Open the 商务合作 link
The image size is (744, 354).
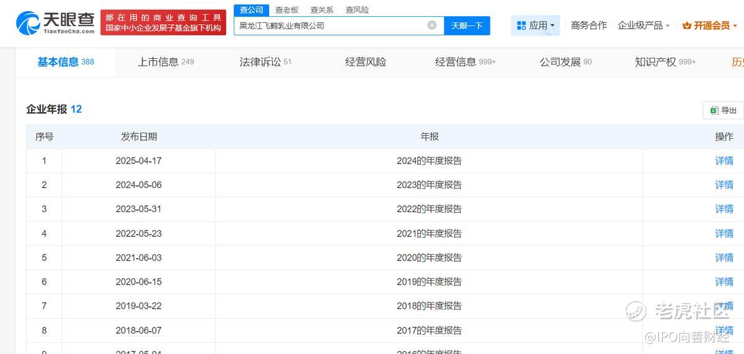point(589,25)
